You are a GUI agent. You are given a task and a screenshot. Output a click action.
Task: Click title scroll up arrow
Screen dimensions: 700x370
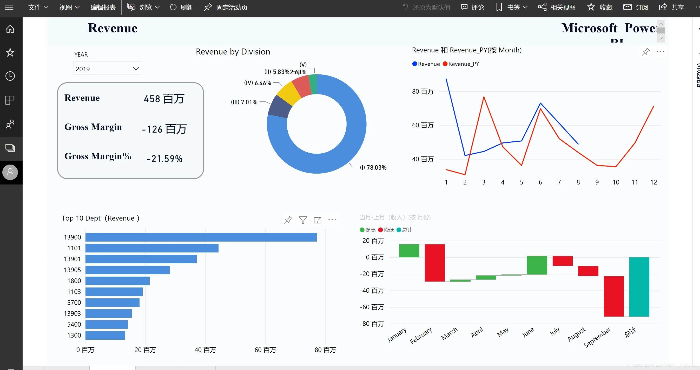[661, 24]
